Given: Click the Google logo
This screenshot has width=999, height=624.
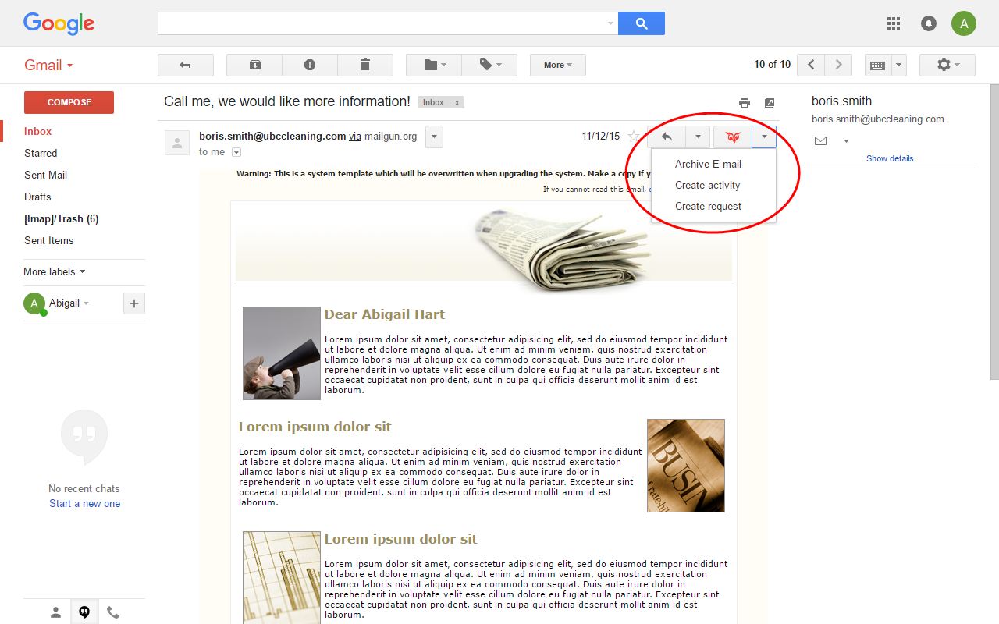Looking at the screenshot, I should click(59, 23).
